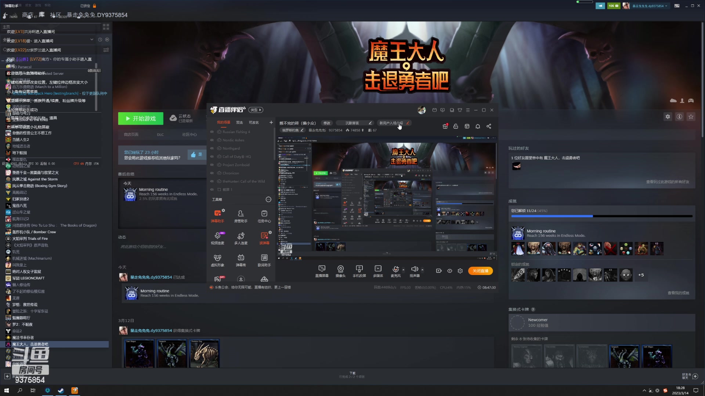Image resolution: width=705 pixels, height=396 pixels.
Task: Toggle visibility of Nordic Ashes source
Action: 212,140
